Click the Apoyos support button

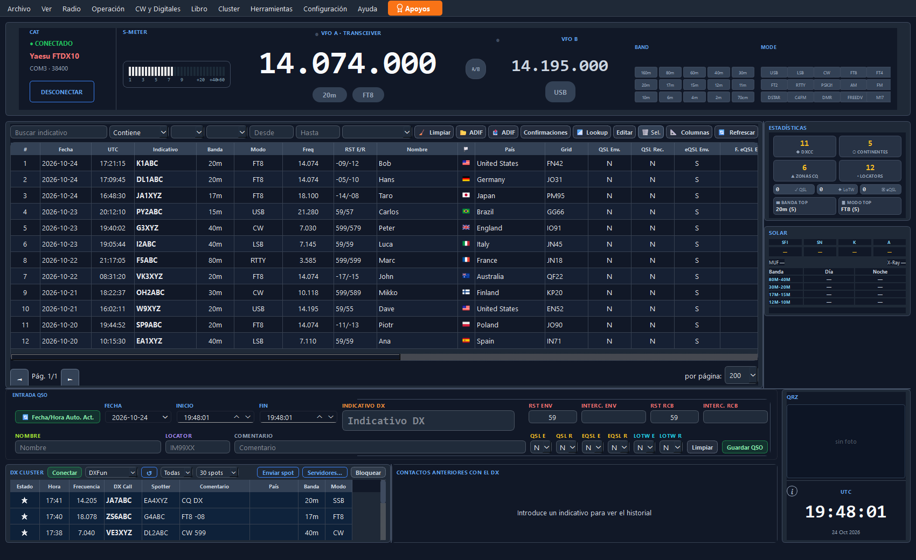415,9
